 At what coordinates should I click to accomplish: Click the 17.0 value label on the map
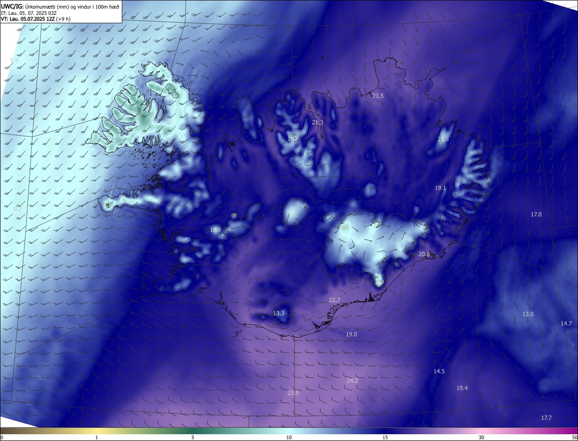pos(536,215)
